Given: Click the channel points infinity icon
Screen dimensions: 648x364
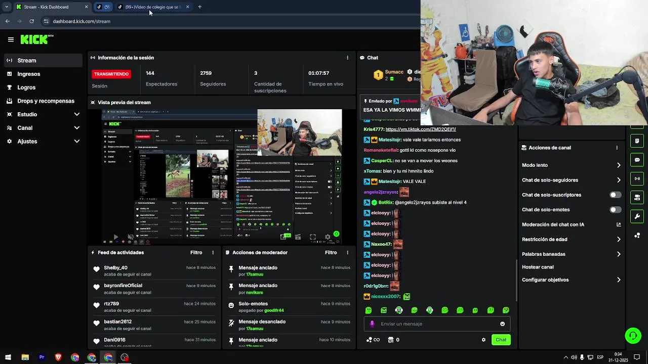Looking at the screenshot, I should [x=373, y=340].
